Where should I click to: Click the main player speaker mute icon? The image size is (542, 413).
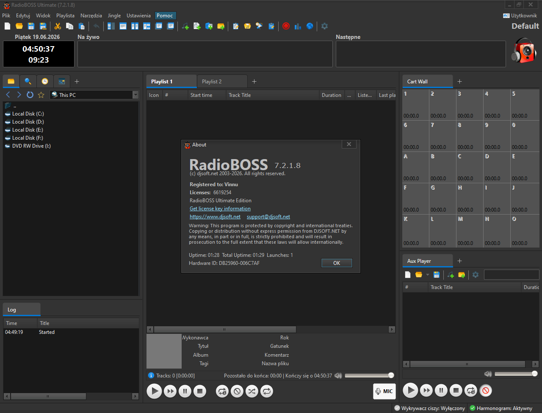pos(338,375)
